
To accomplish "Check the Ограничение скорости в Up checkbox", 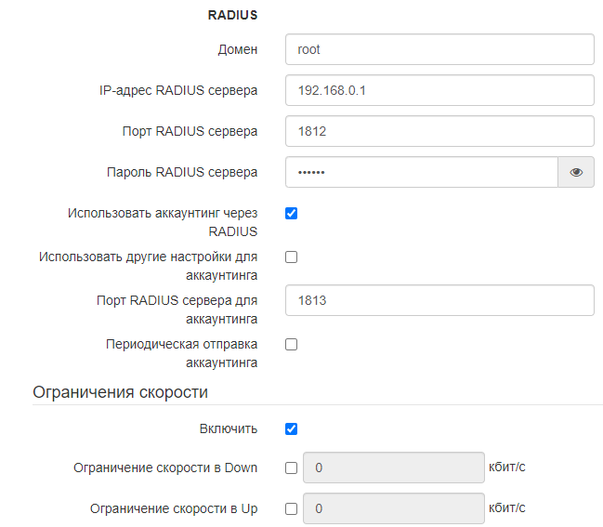I will 291,508.
